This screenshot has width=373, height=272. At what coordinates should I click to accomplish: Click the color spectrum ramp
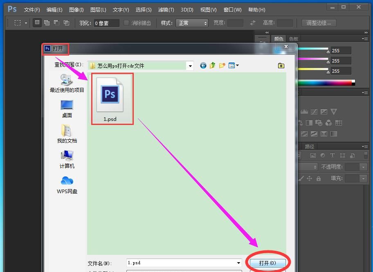[x=326, y=82]
